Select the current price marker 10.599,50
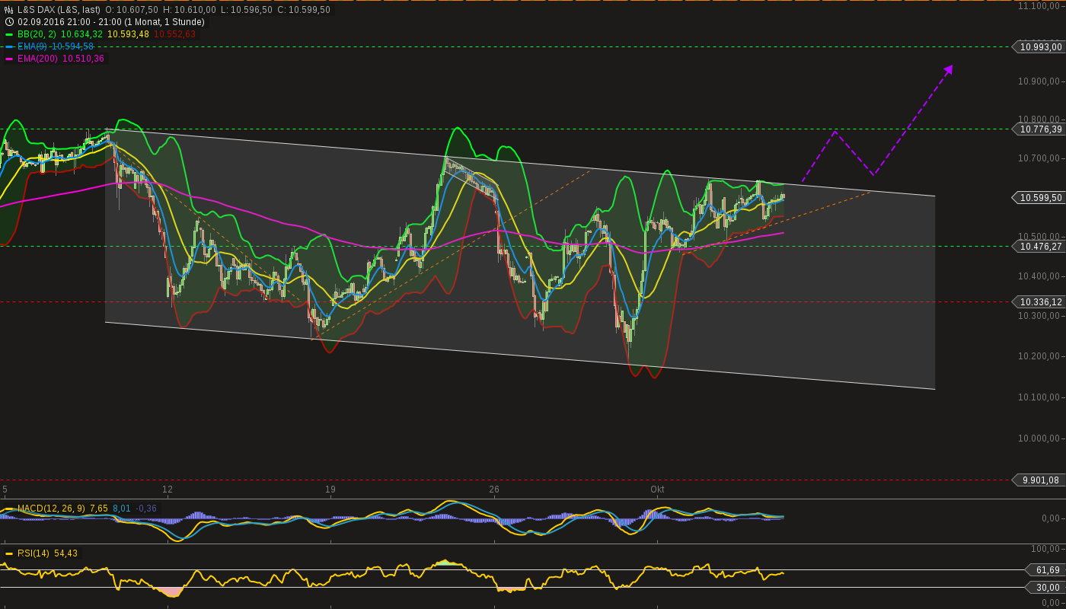The width and height of the screenshot is (1066, 609). pyautogui.click(x=1039, y=198)
